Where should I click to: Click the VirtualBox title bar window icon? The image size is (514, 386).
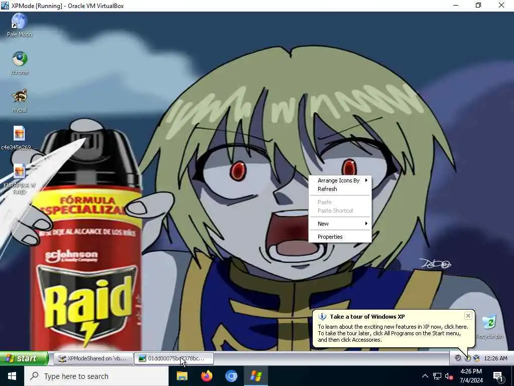point(5,5)
